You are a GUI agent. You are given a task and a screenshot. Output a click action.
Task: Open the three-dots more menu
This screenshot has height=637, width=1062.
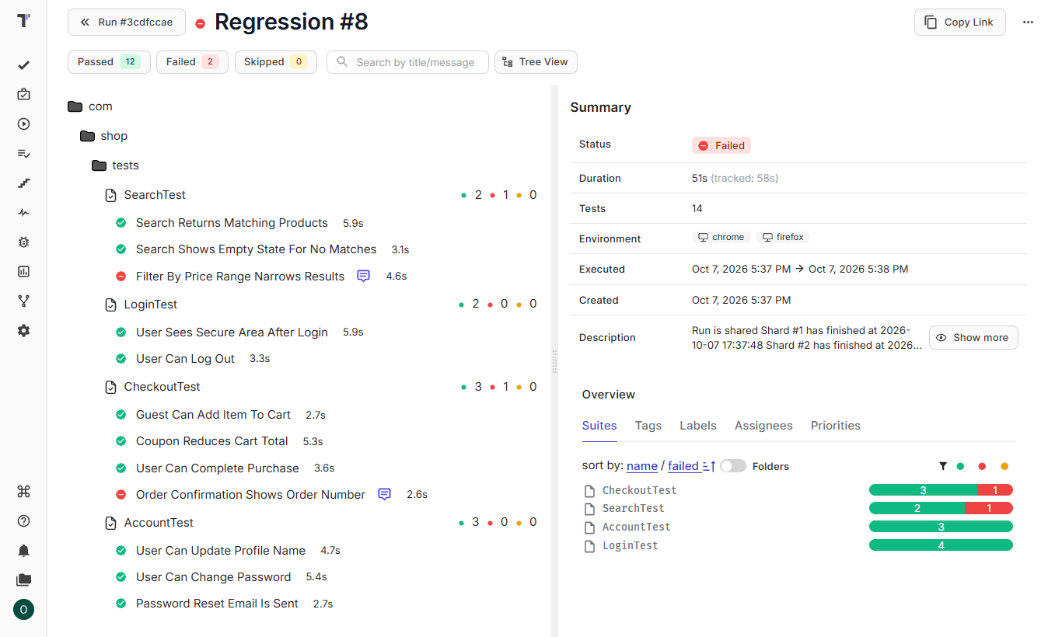[x=1028, y=23]
